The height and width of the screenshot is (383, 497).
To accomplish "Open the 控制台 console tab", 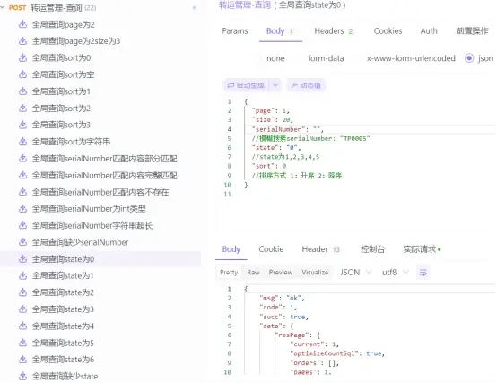I will tap(372, 249).
